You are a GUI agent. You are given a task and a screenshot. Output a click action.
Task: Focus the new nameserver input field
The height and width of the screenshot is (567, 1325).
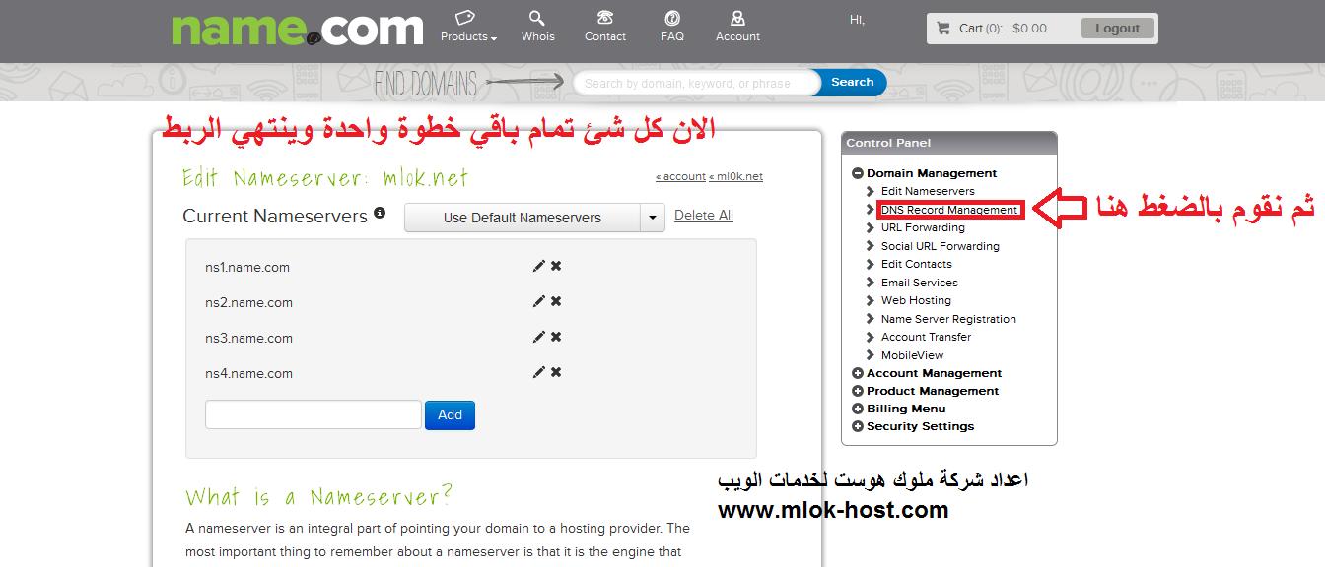[x=314, y=414]
